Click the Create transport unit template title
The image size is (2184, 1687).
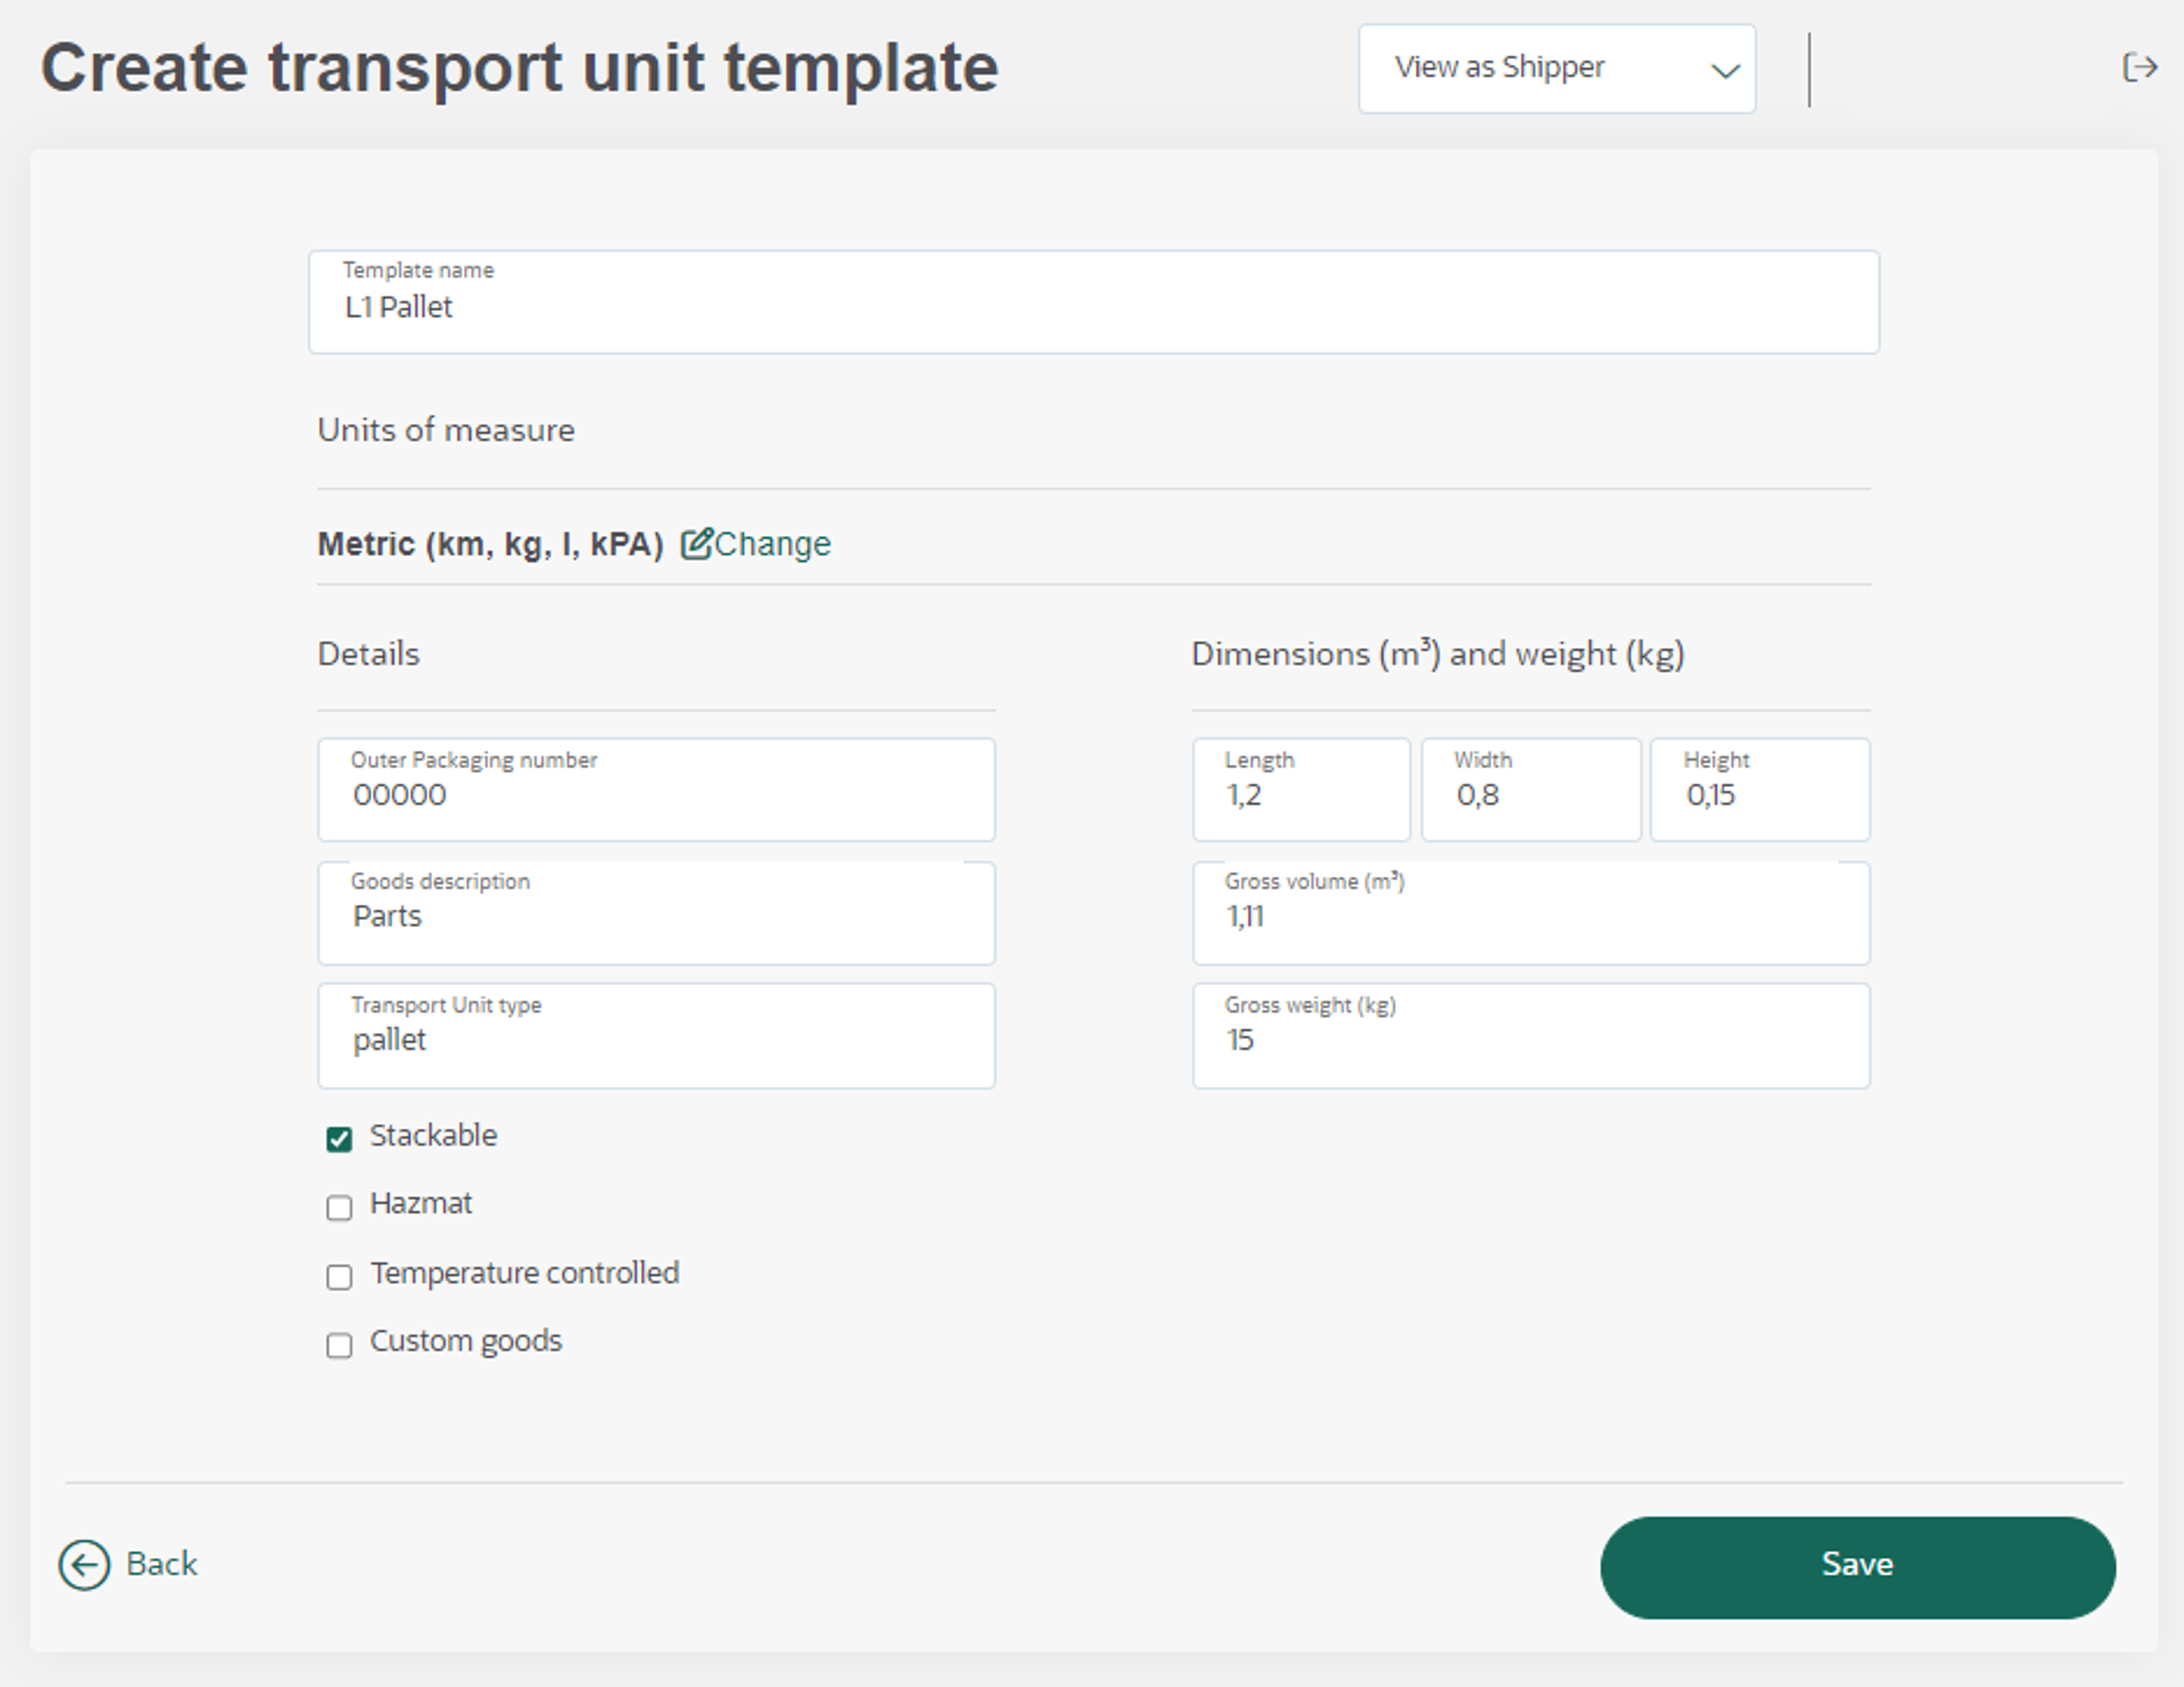click(519, 68)
